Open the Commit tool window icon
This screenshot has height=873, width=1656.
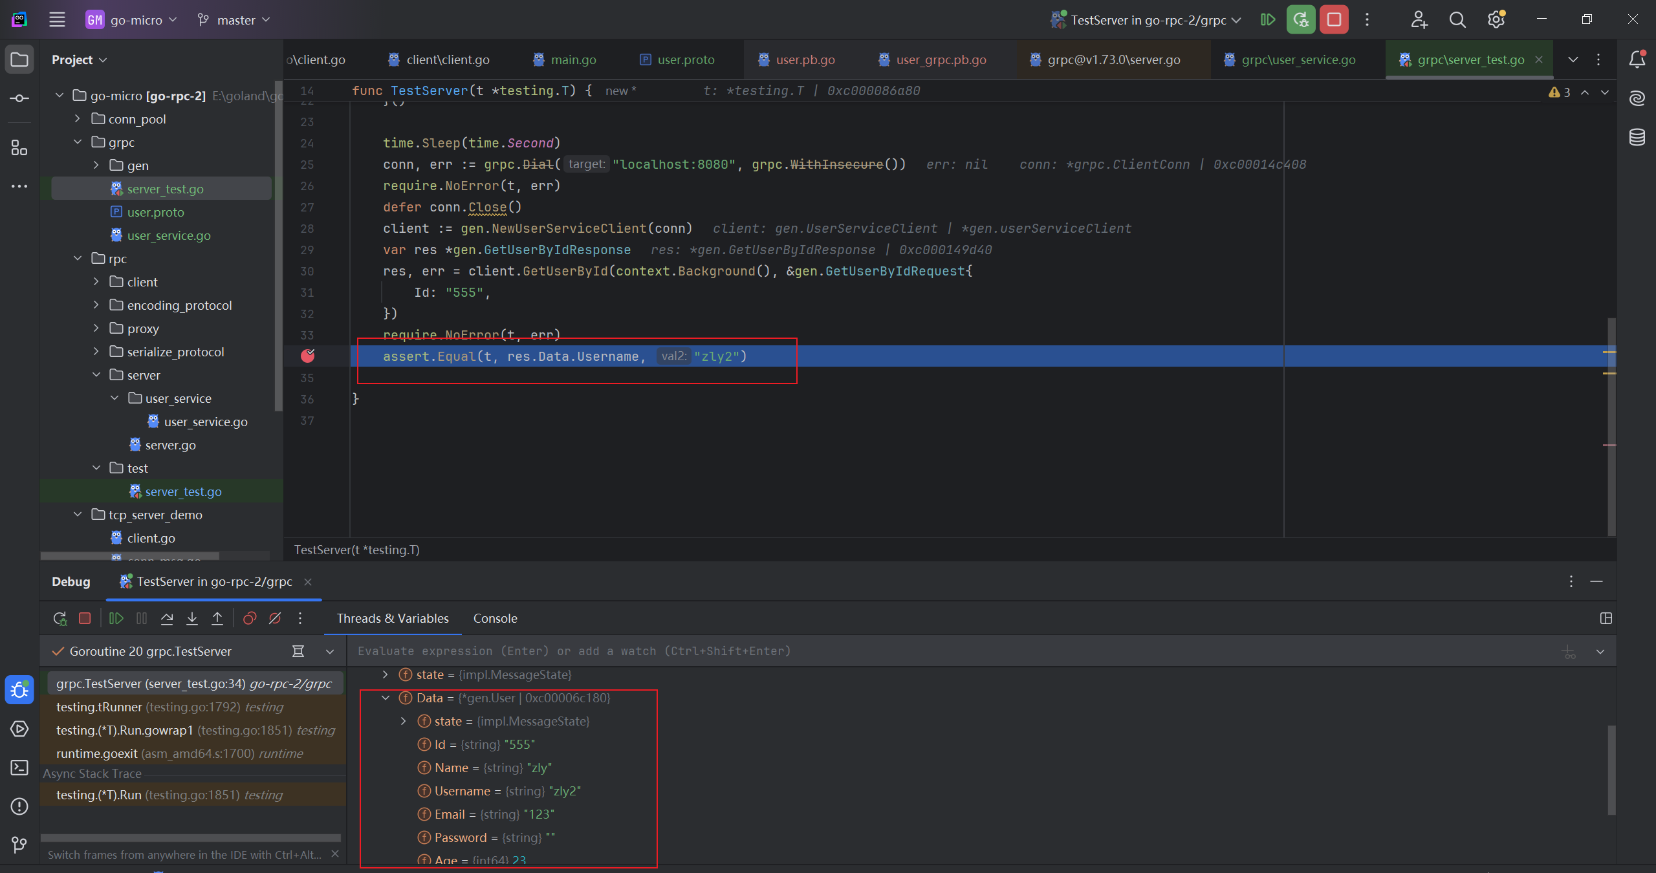tap(19, 98)
